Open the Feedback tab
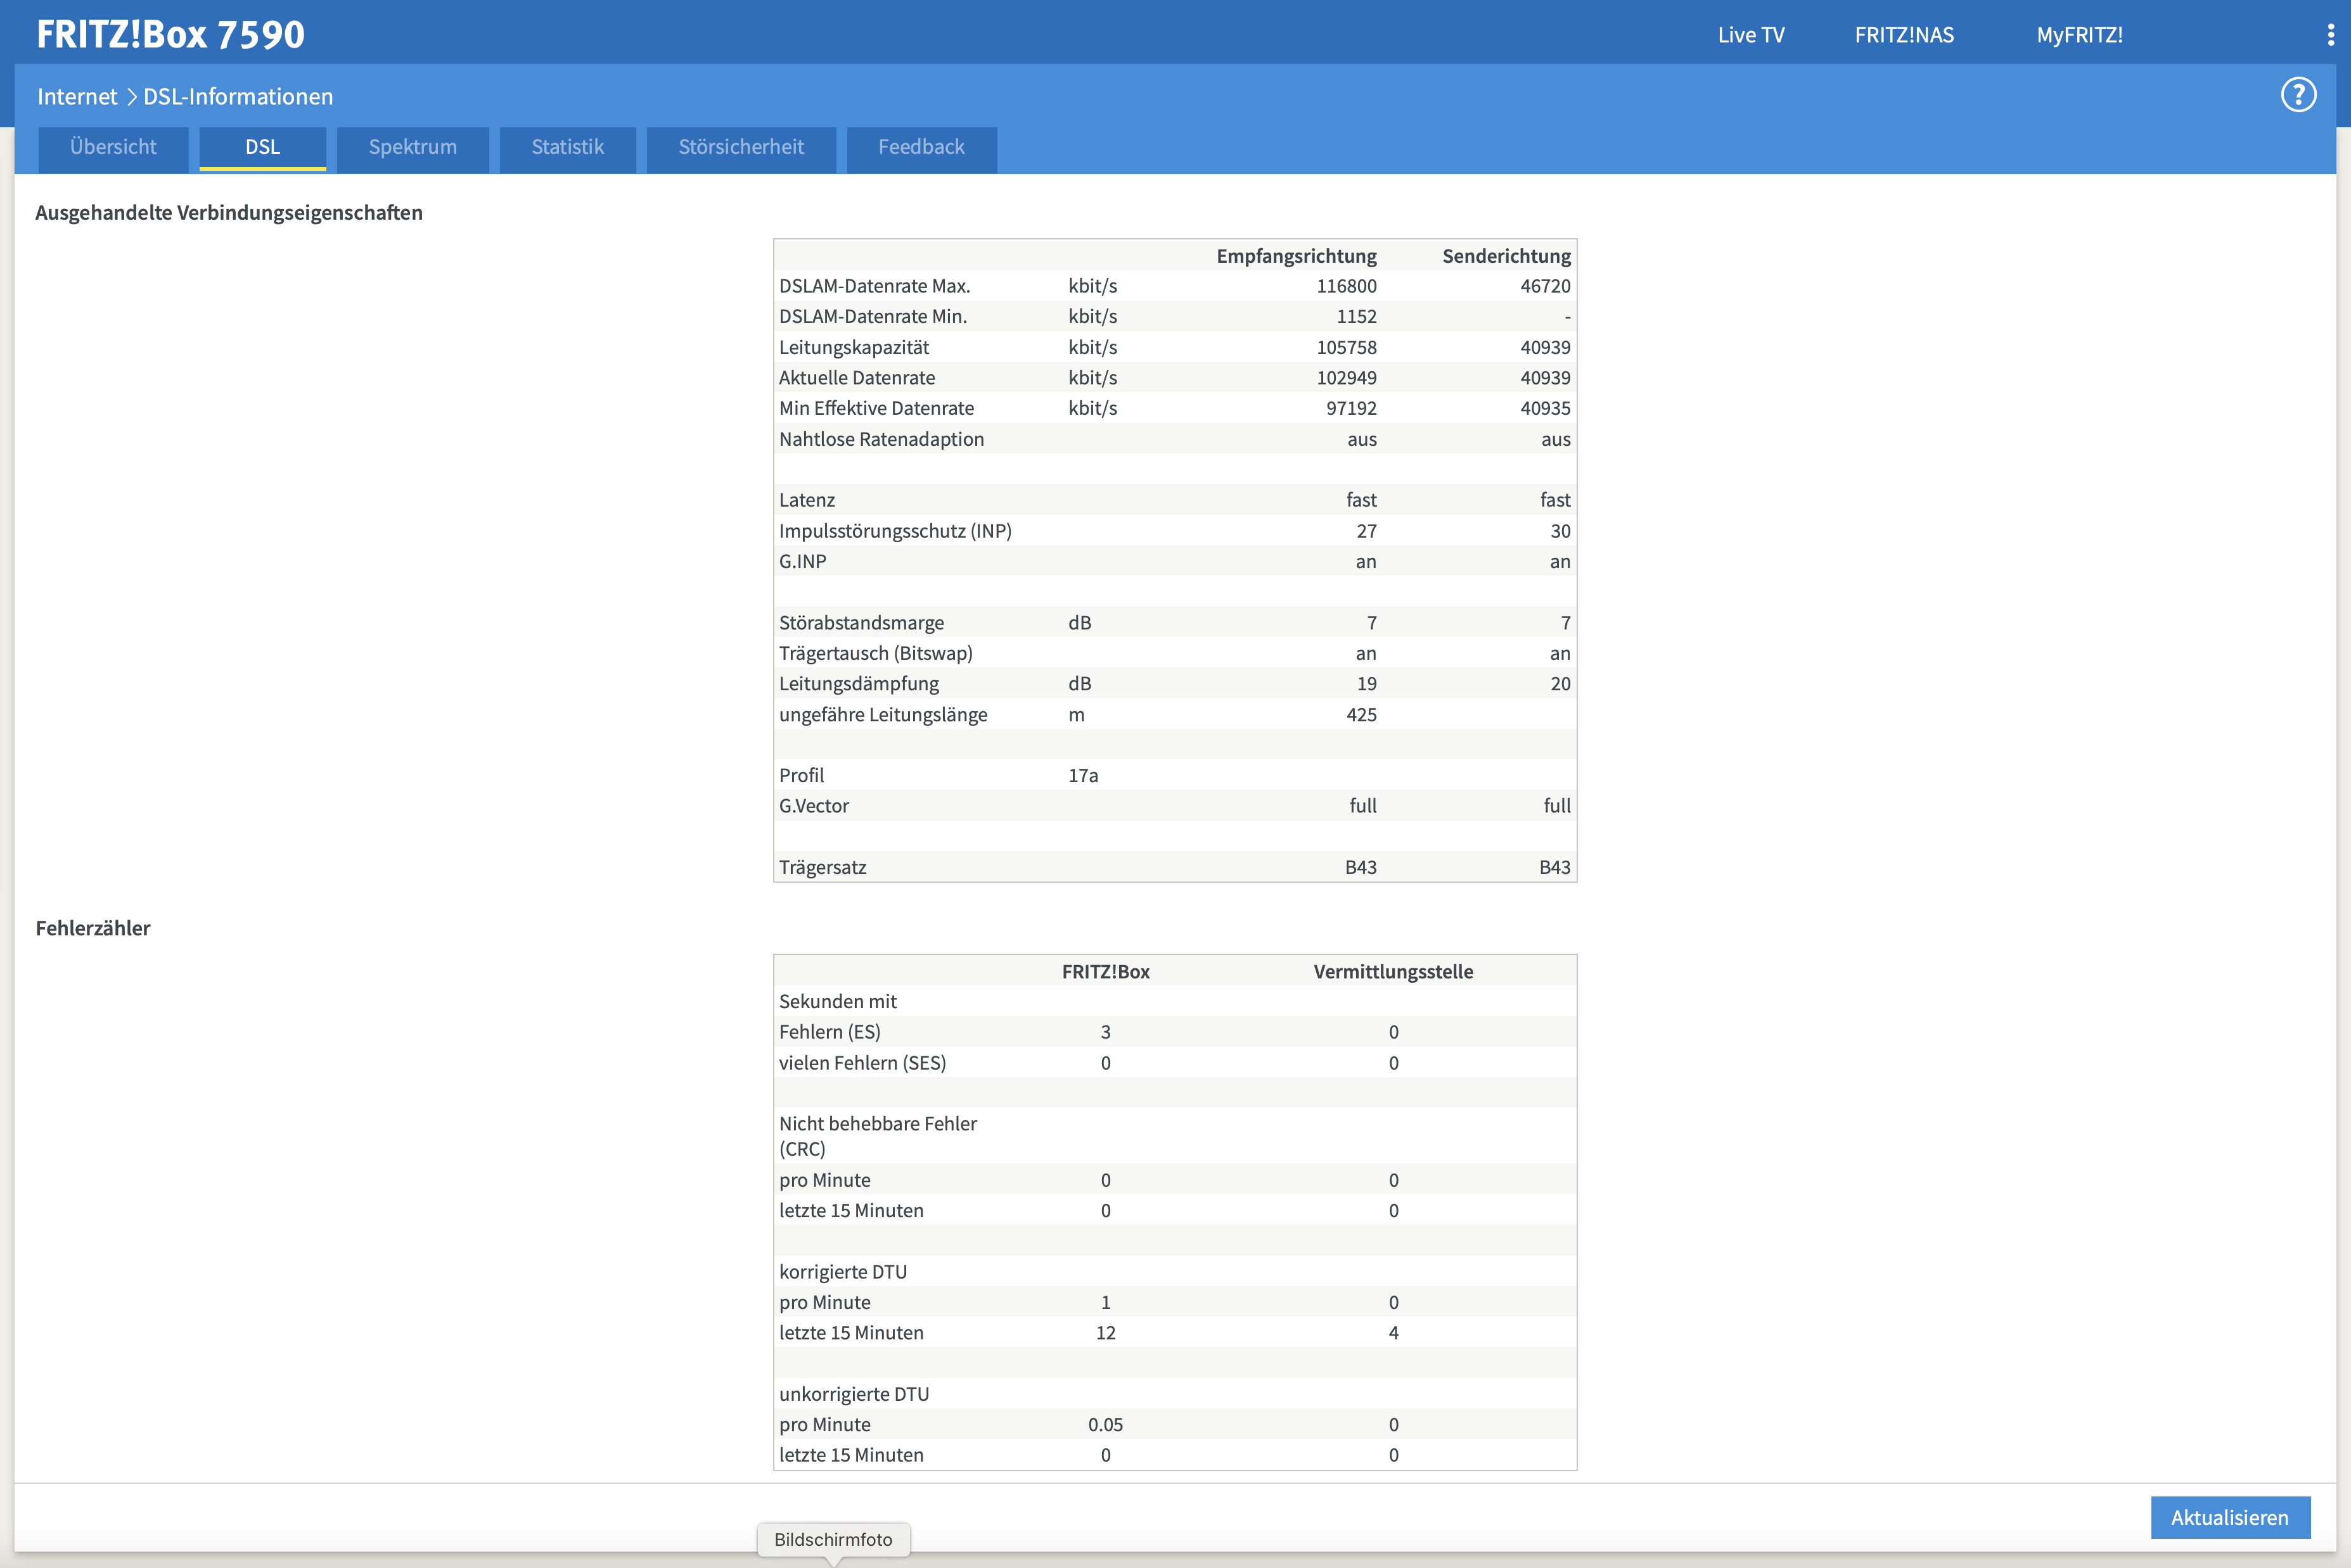The width and height of the screenshot is (2351, 1568). pos(920,148)
